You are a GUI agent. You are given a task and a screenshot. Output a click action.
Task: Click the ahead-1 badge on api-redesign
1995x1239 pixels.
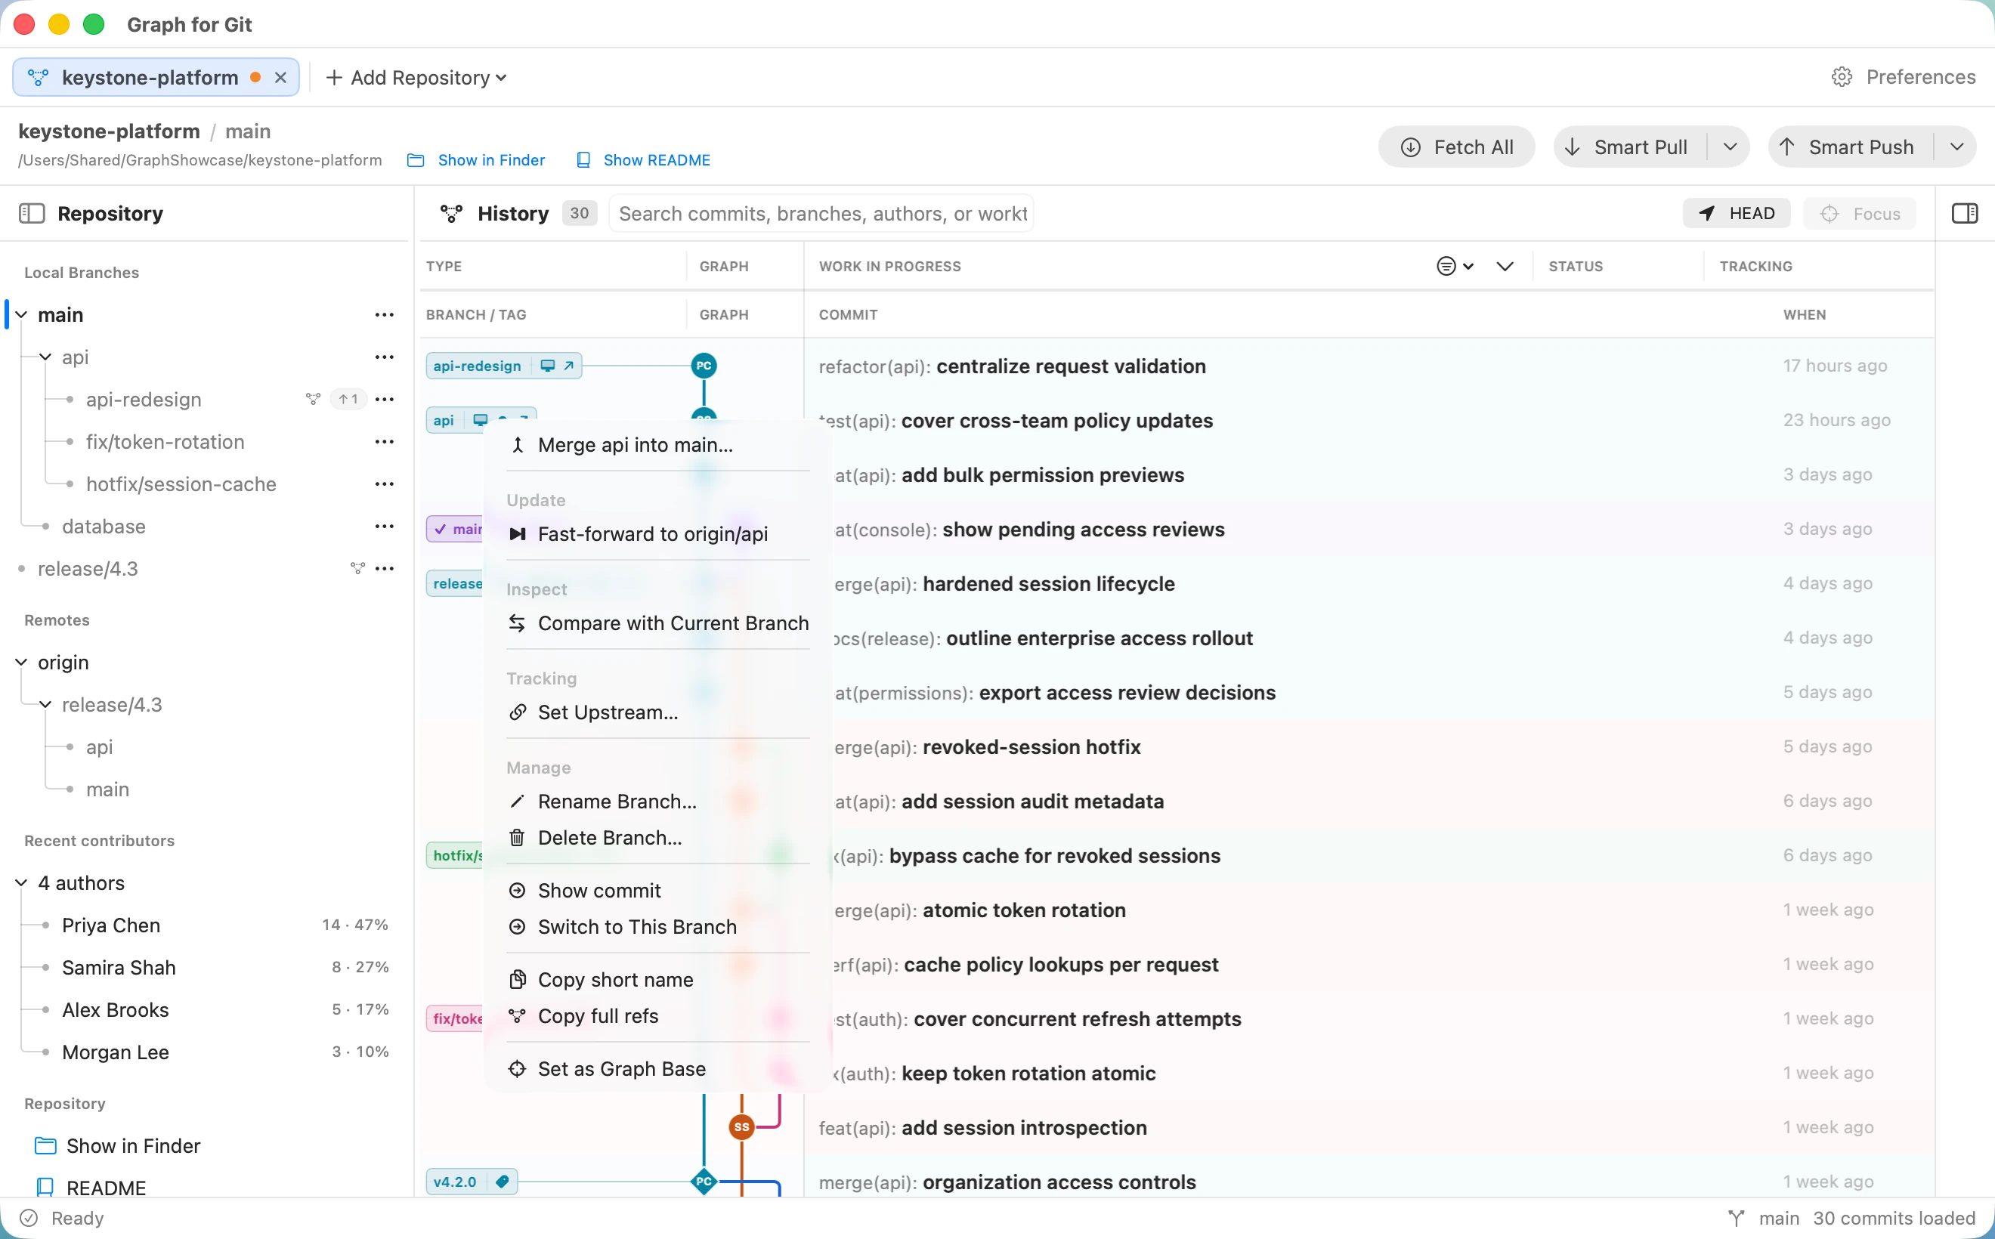(348, 399)
